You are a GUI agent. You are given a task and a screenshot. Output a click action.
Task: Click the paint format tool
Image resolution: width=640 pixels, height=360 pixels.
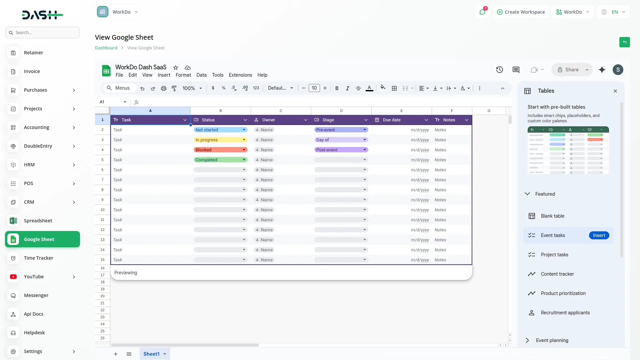[x=174, y=88]
